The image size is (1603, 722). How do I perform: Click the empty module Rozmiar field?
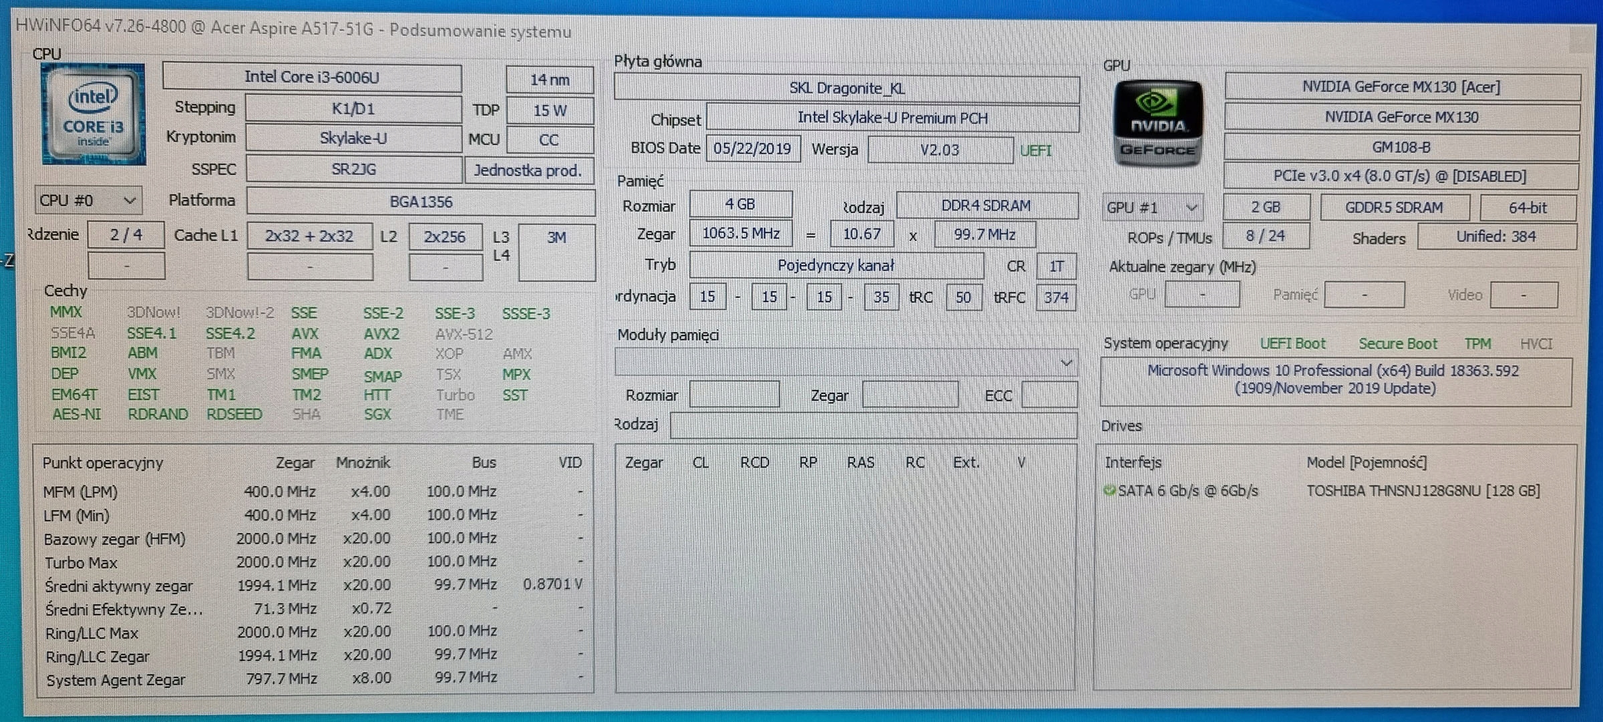[x=735, y=395]
